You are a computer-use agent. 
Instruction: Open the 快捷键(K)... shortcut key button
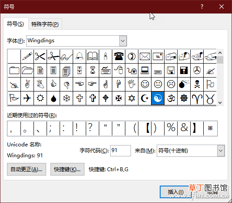tap(67, 169)
